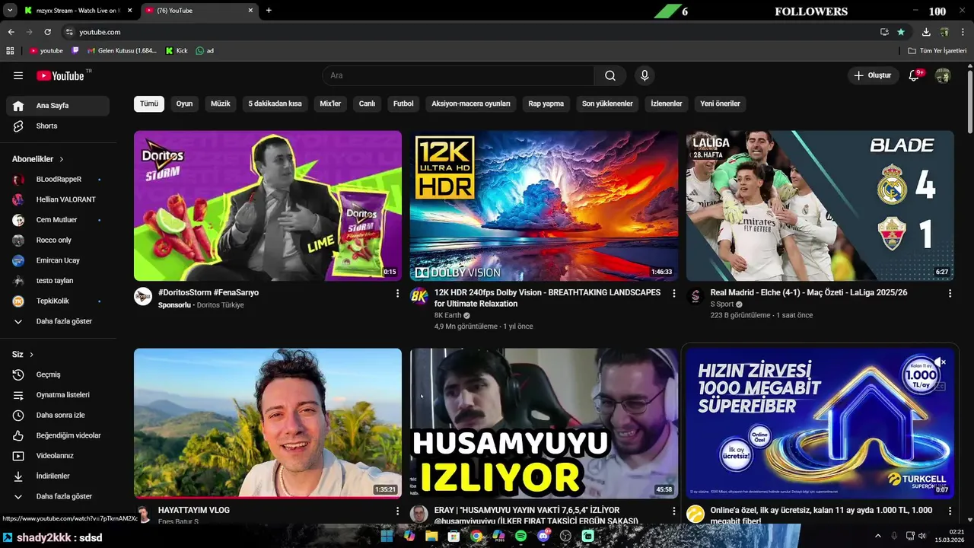Open Oynatma listeleri in sidebar
This screenshot has width=974, height=548.
point(58,395)
